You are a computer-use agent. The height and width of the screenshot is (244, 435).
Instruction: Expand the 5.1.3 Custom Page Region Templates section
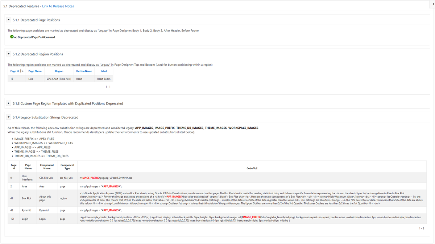(x=9, y=103)
